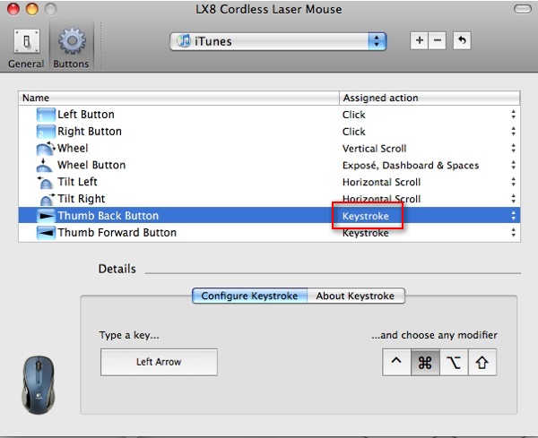Open Right Button assigned action stepper
This screenshot has width=538, height=438.
coord(513,132)
